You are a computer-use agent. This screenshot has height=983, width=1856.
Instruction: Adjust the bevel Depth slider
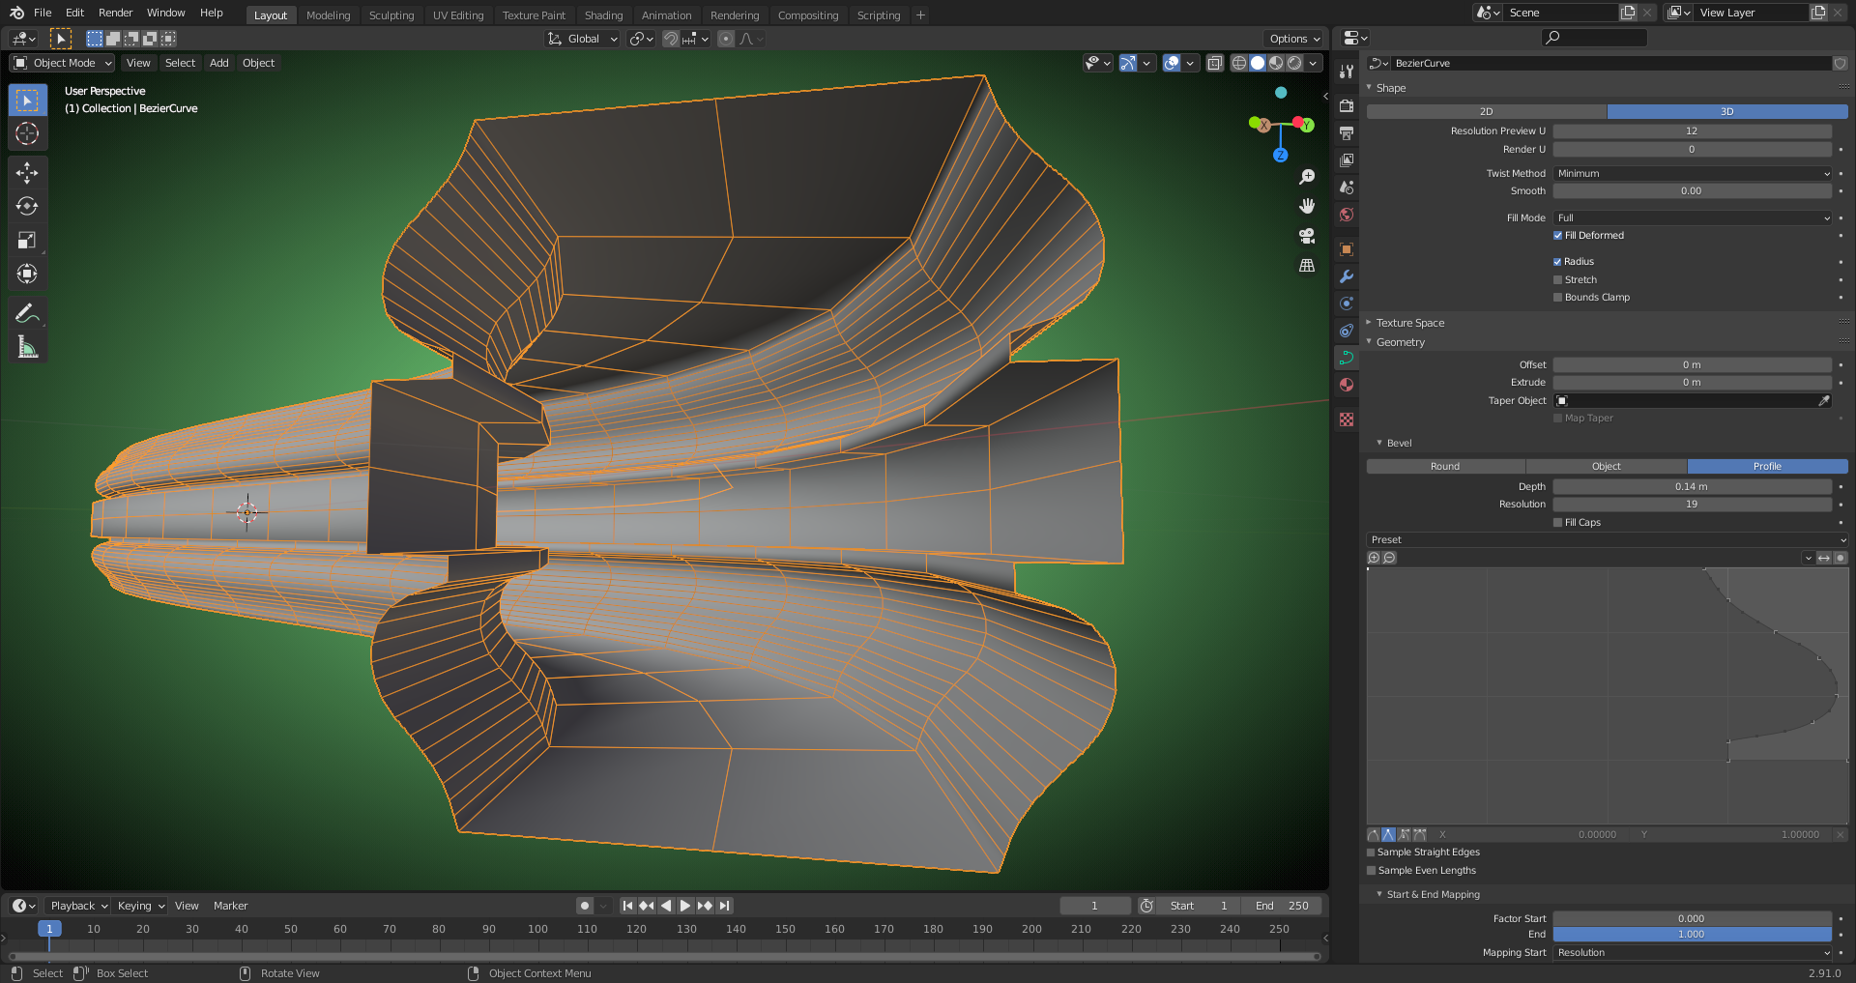pos(1691,487)
